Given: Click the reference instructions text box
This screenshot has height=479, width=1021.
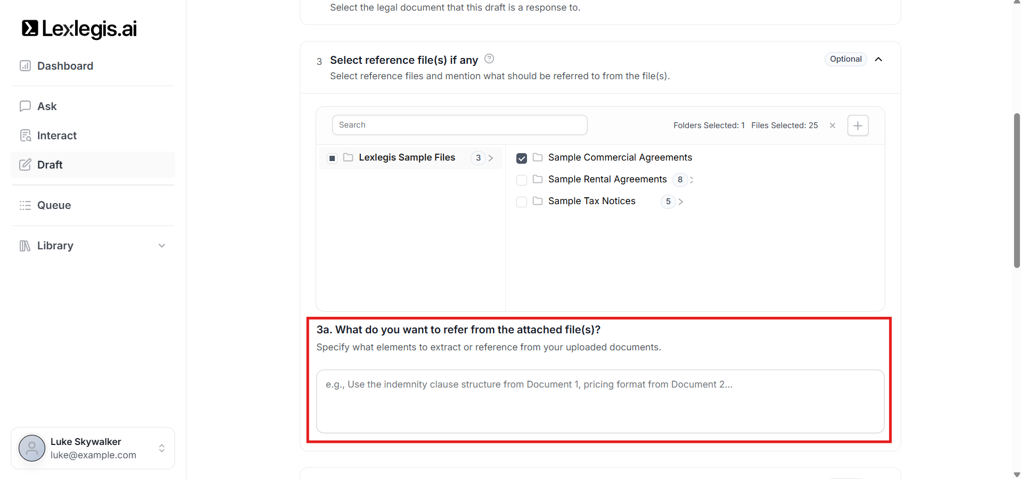Looking at the screenshot, I should pyautogui.click(x=600, y=401).
